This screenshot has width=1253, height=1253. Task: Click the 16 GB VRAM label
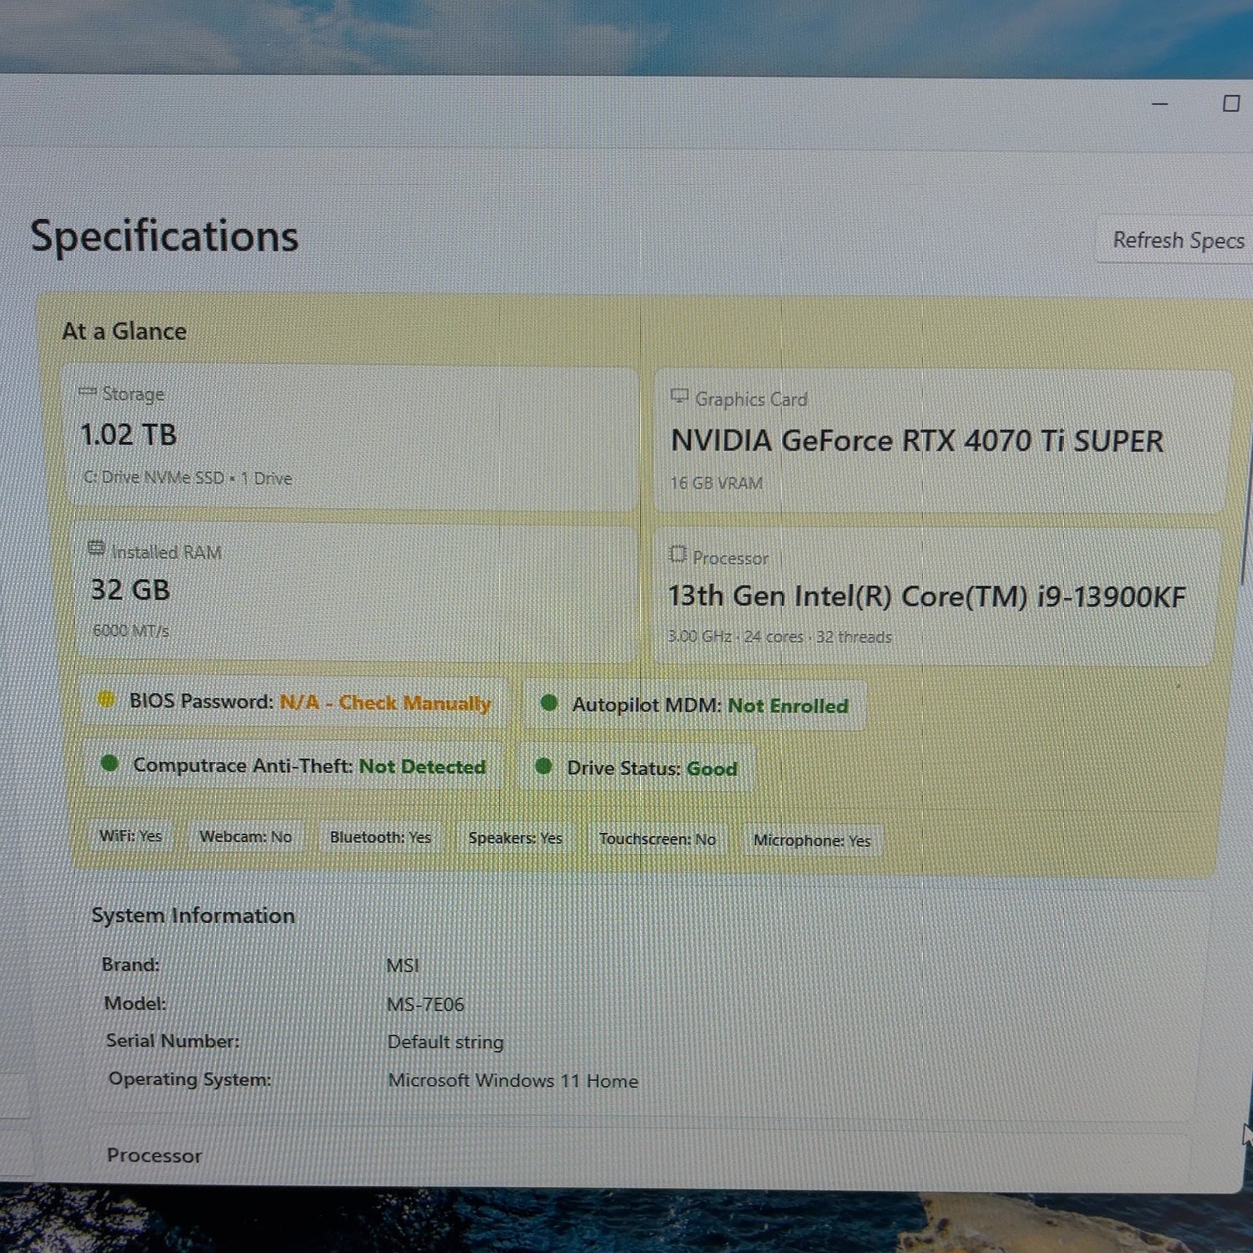point(716,483)
